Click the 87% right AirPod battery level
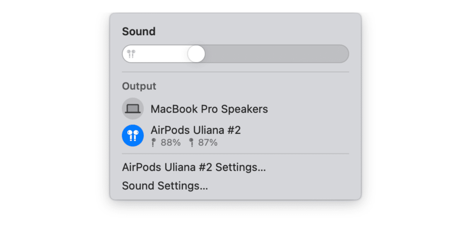This screenshot has height=234, width=470. pyautogui.click(x=208, y=143)
